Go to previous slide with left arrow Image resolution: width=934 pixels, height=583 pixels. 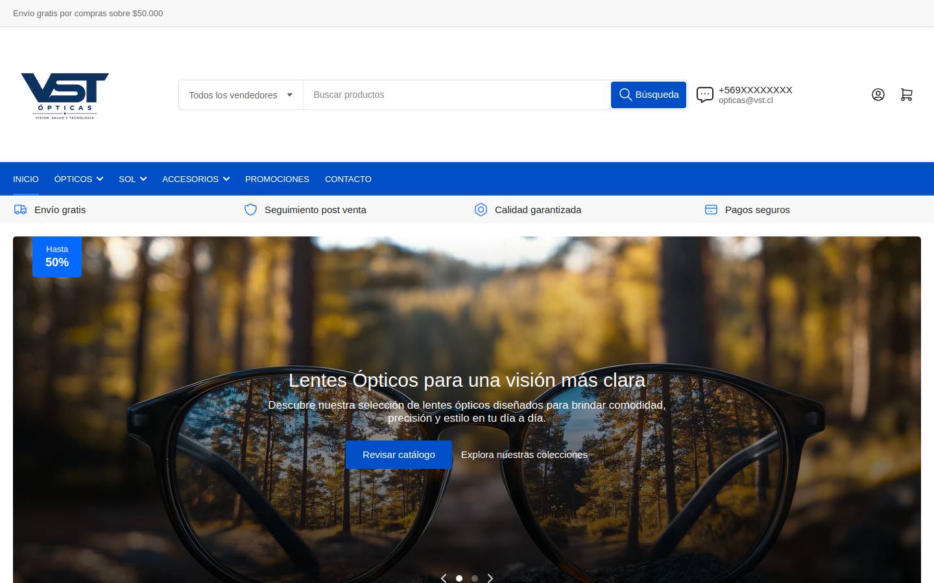[x=444, y=578]
